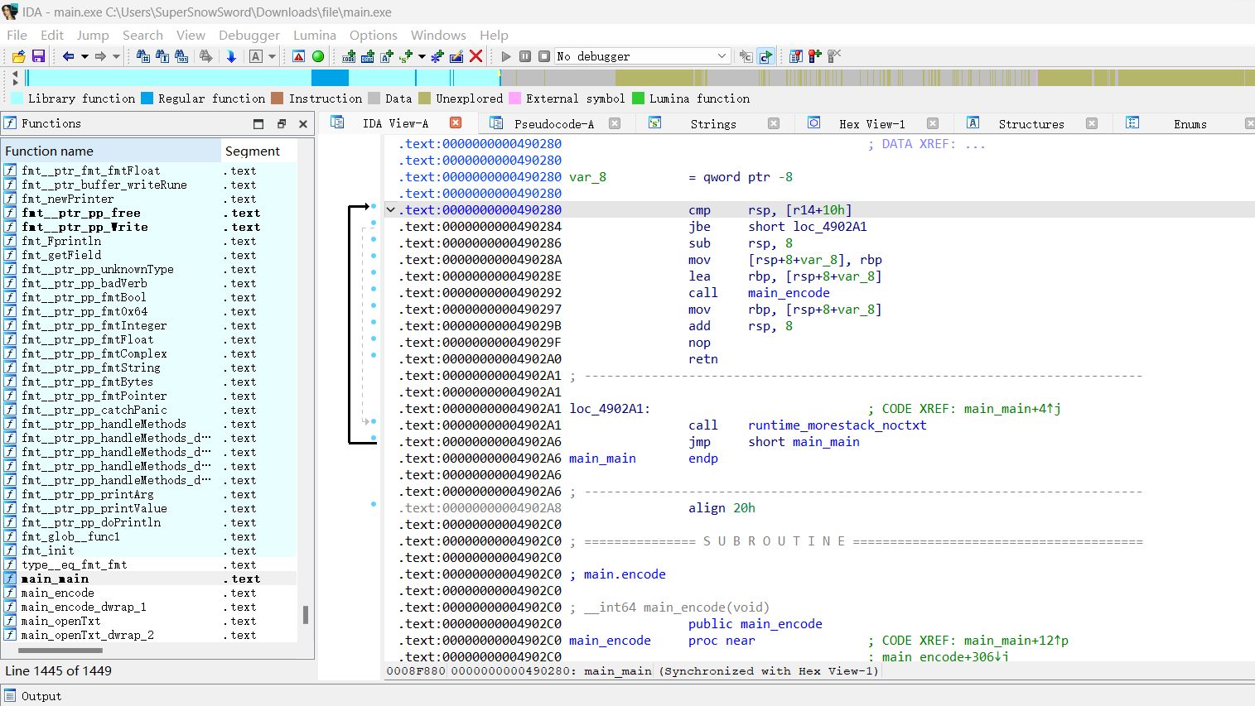
Task: Click the Open file toolbar icon
Action: click(18, 56)
